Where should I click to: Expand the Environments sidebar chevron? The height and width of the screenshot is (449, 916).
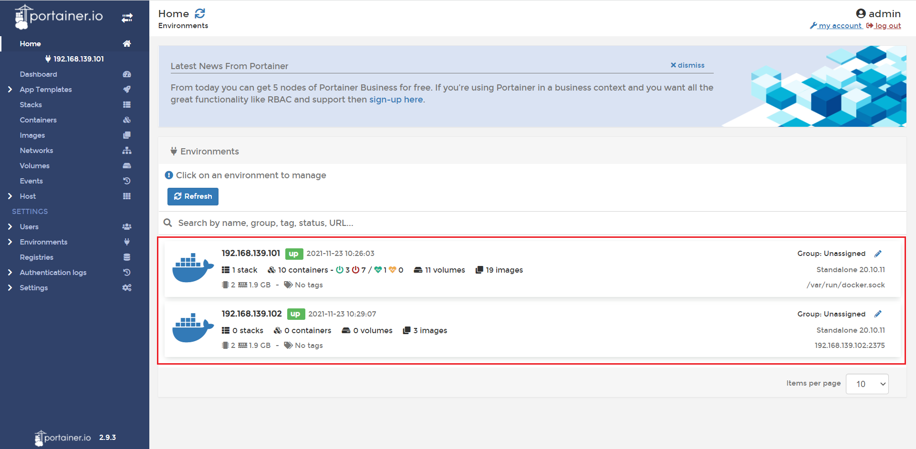point(10,242)
